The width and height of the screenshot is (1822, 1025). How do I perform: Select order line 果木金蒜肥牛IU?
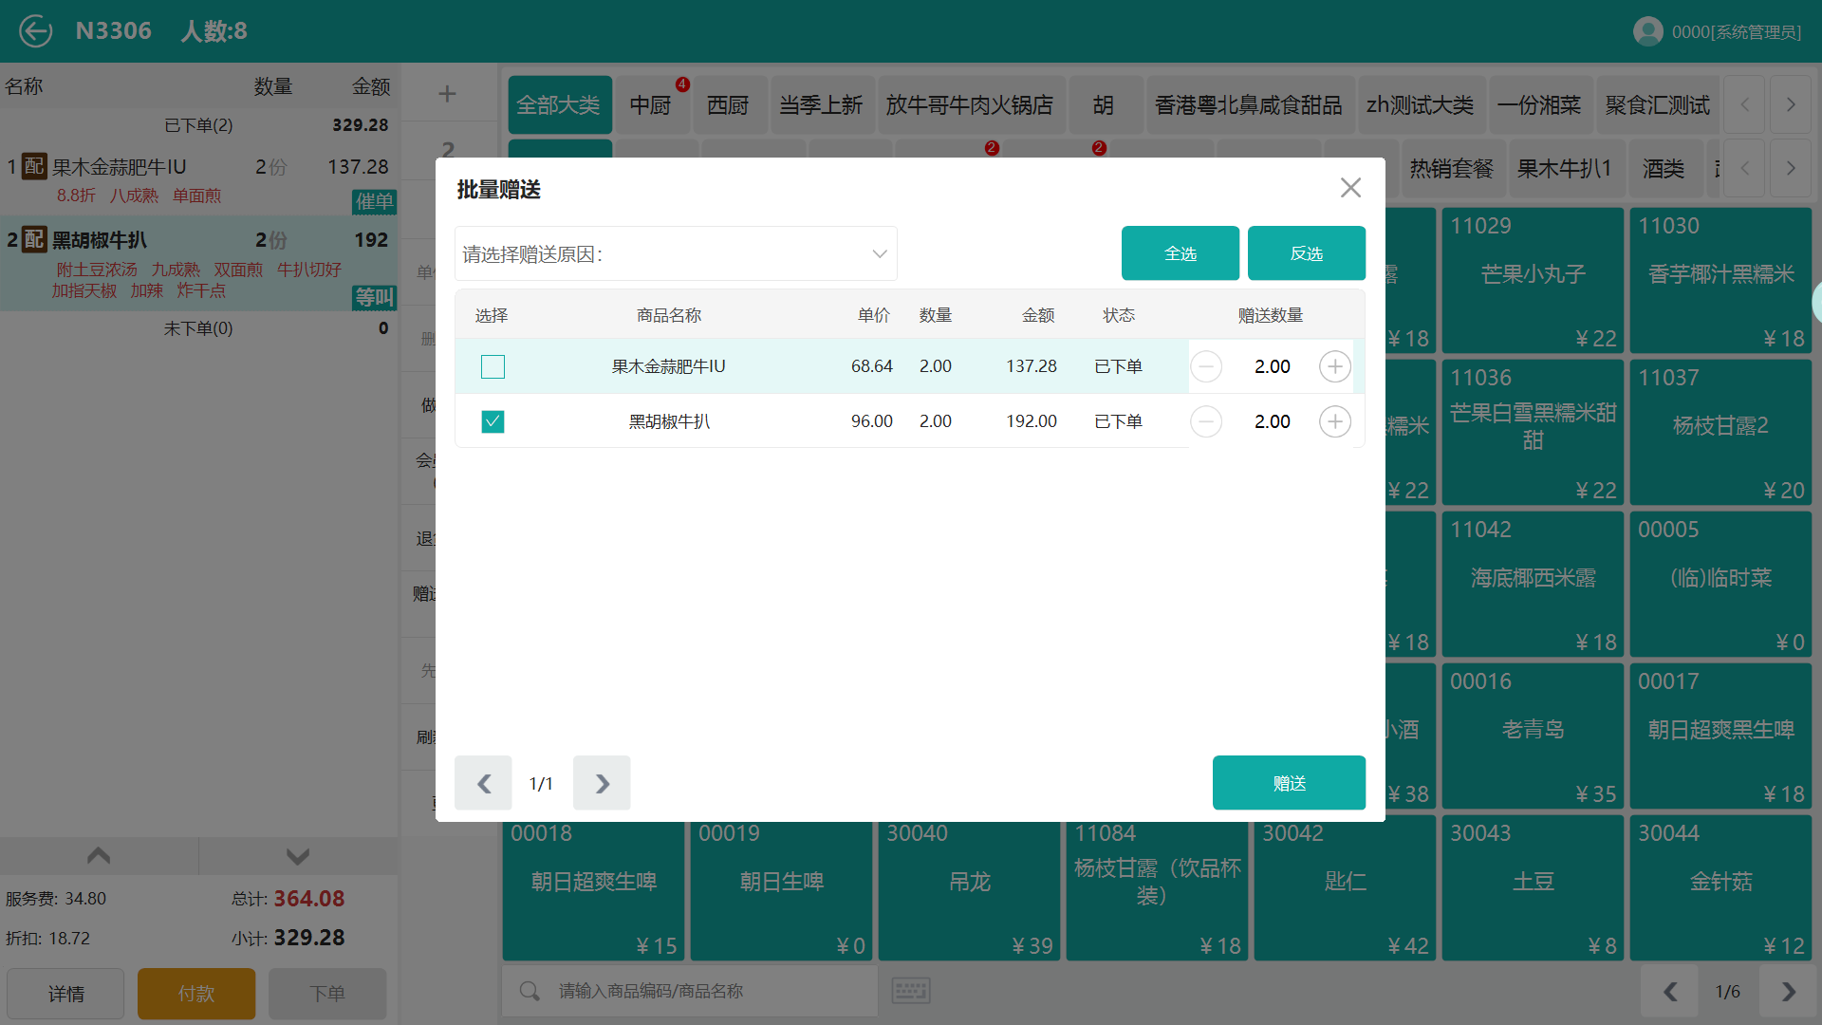(199, 179)
